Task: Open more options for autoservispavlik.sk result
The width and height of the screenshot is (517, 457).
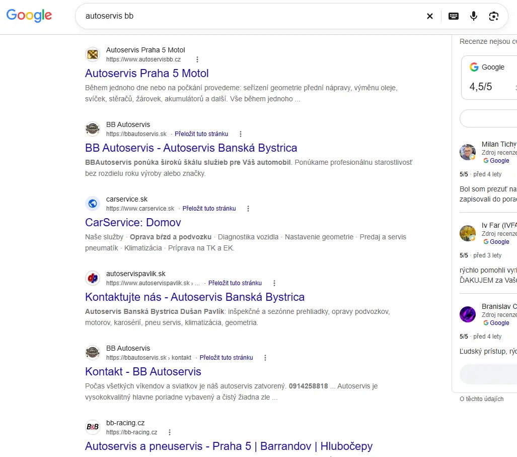Action: (274, 283)
